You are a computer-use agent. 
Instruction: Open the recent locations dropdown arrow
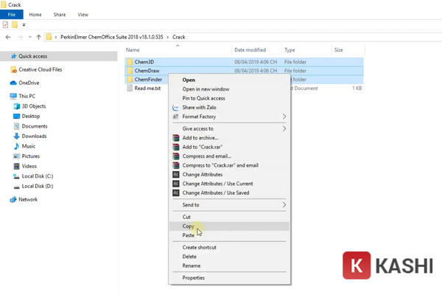[x=30, y=37]
